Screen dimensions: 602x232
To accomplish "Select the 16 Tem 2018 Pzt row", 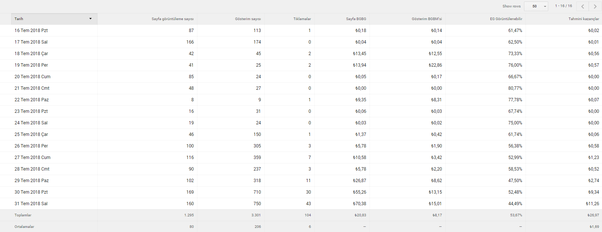I will (x=301, y=31).
